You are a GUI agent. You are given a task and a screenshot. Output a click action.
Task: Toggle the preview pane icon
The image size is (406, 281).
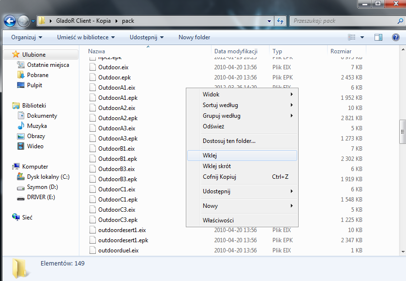point(378,37)
